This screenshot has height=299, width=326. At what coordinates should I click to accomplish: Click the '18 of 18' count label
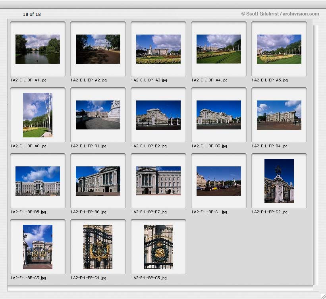pos(32,14)
